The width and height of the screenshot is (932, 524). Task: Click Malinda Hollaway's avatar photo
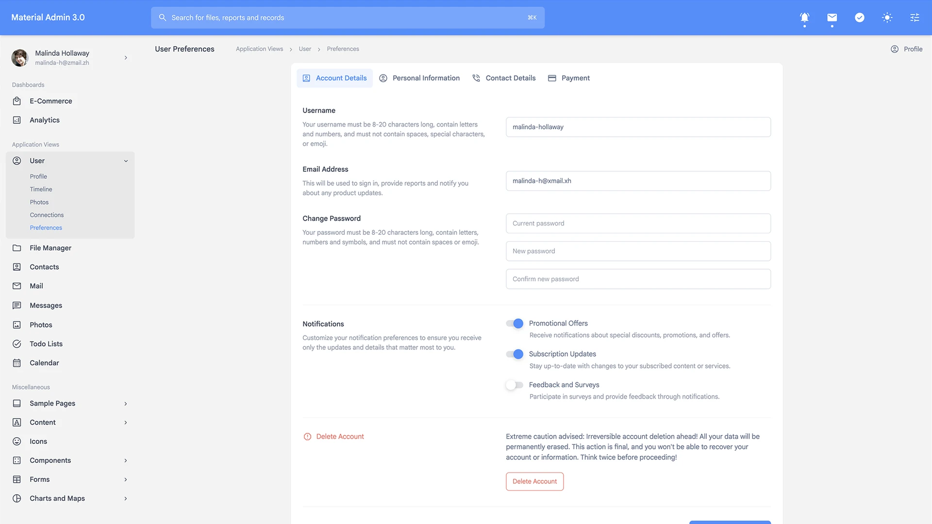pyautogui.click(x=20, y=58)
